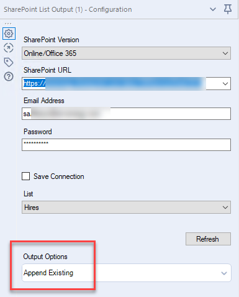239x297 pixels.
Task: Click into the Password field
Action: coord(126,145)
